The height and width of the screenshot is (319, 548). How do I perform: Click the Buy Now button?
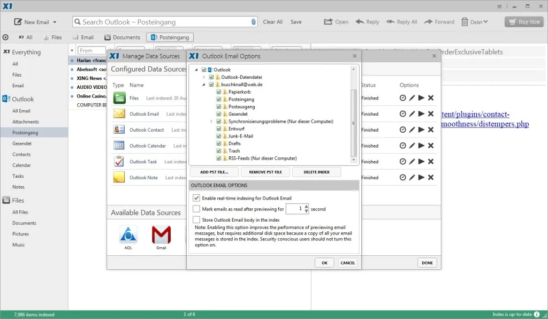tap(524, 21)
